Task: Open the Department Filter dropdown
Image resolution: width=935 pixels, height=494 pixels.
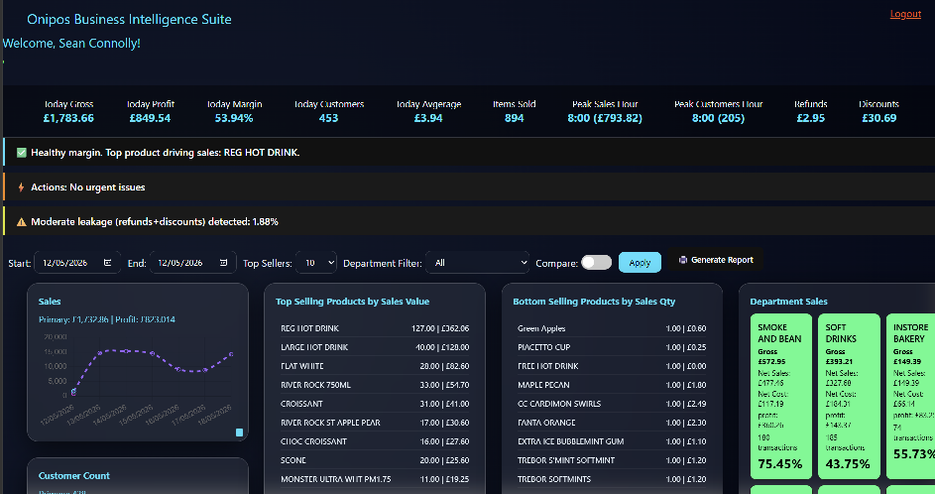Action: 477,263
